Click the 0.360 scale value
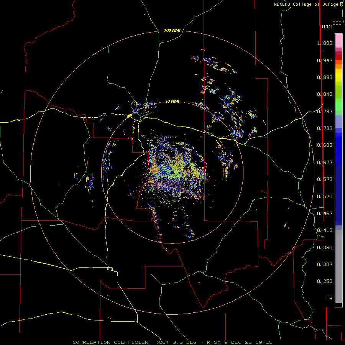The image size is (345, 345). (325, 248)
